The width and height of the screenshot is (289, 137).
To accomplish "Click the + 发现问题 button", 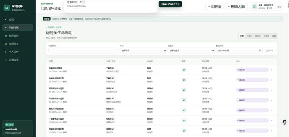I will [214, 7].
